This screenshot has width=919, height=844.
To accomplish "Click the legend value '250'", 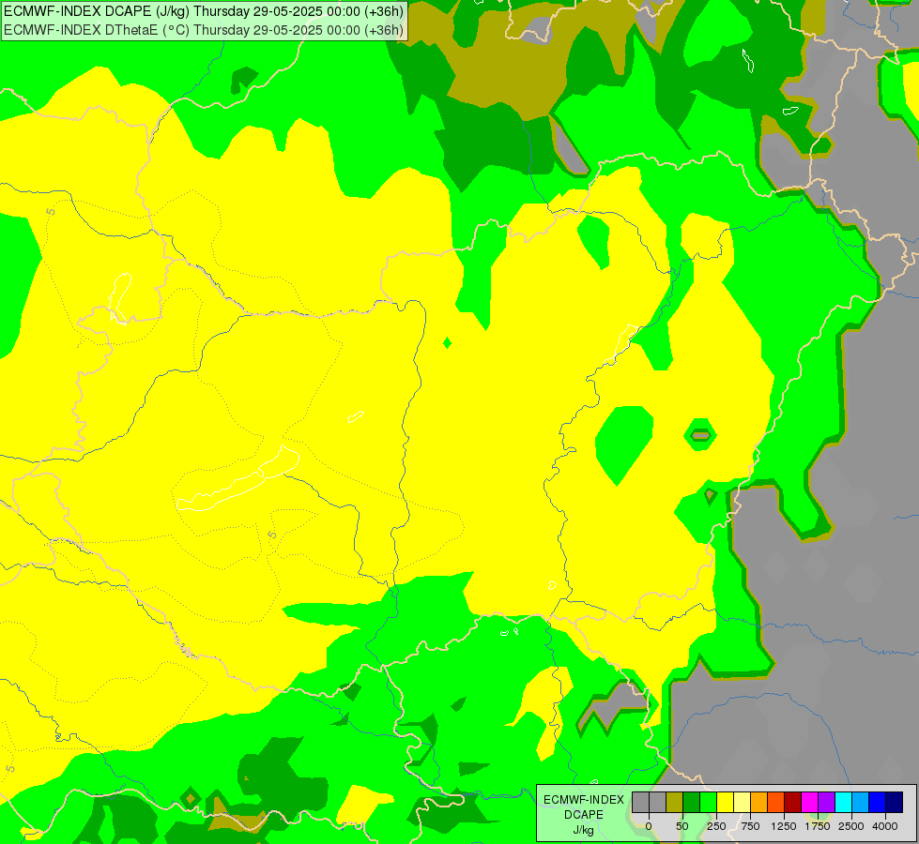I will (716, 826).
